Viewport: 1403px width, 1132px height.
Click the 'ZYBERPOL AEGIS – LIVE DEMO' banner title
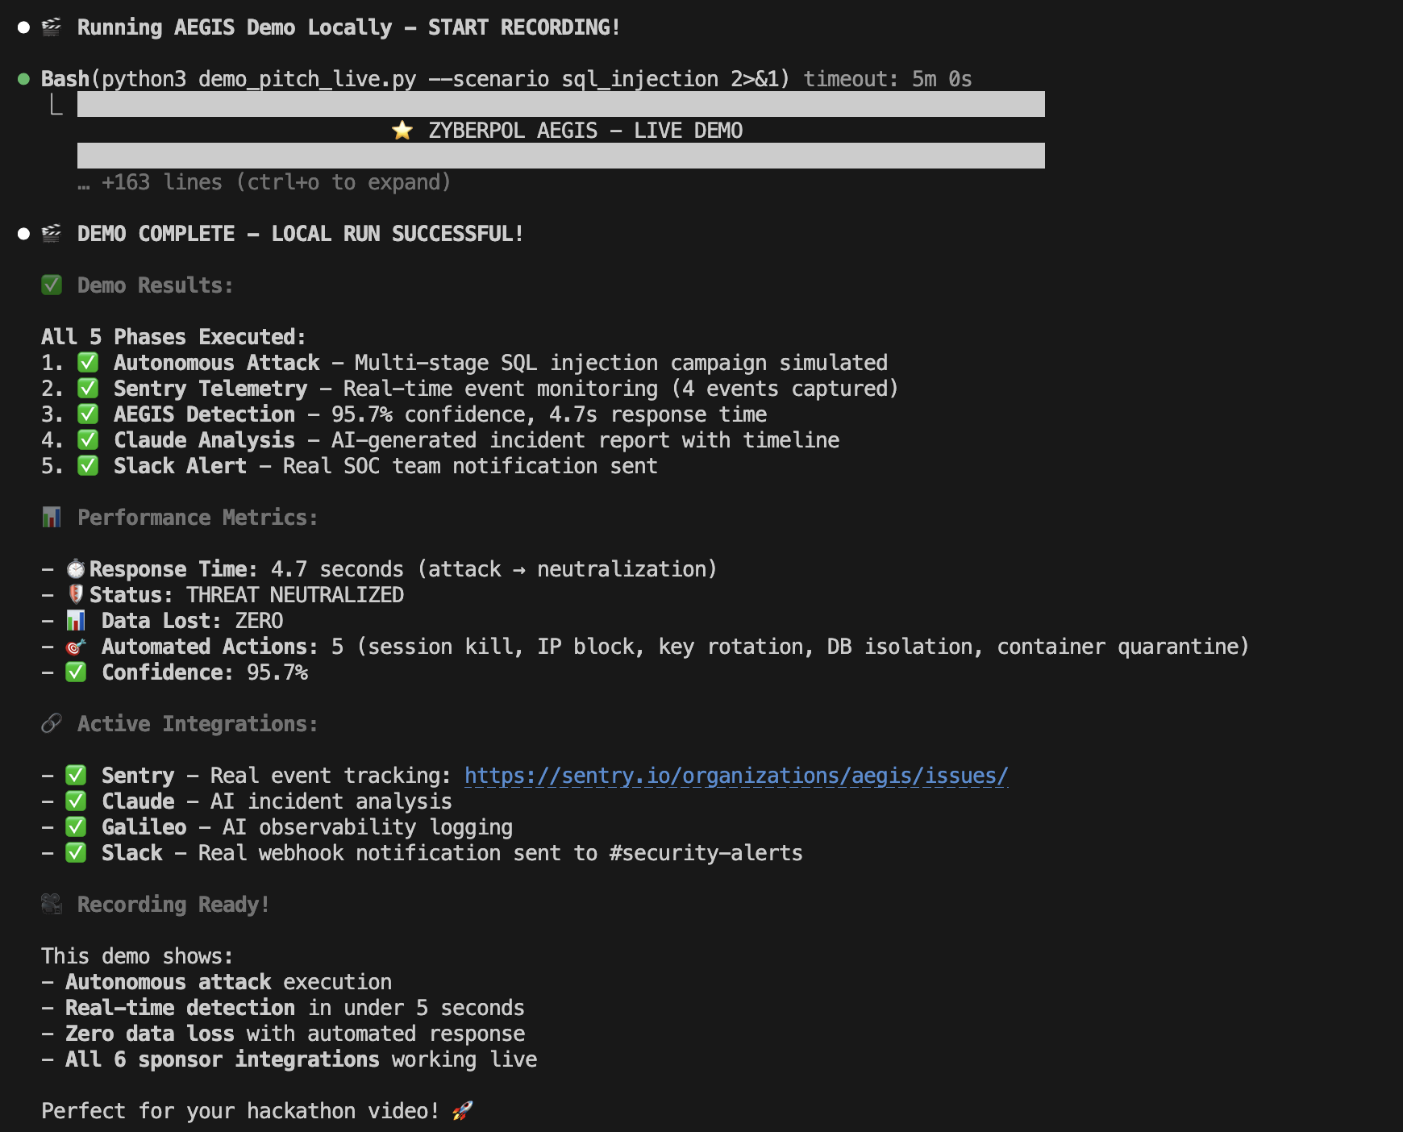point(585,131)
